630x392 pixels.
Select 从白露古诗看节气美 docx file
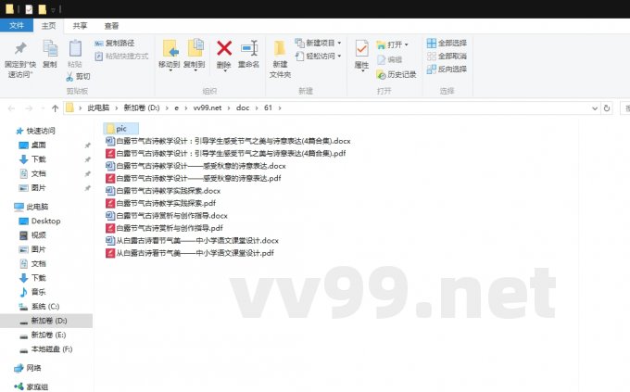(192, 240)
